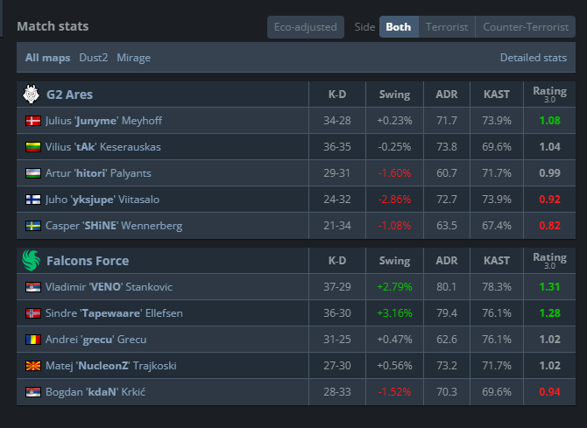
Task: Click Falcons Force Swing column header
Action: tap(394, 261)
